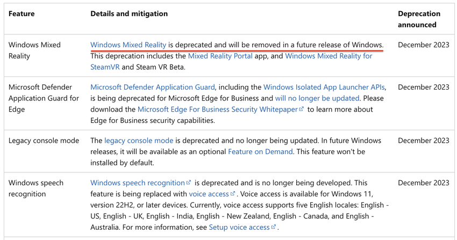Click the 'will no longer be updated' link
The width and height of the screenshot is (457, 240).
(317, 98)
